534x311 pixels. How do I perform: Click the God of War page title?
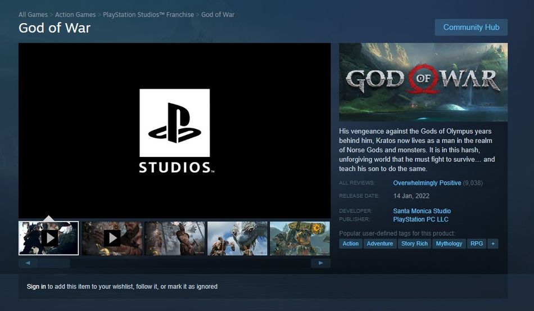pyautogui.click(x=55, y=28)
